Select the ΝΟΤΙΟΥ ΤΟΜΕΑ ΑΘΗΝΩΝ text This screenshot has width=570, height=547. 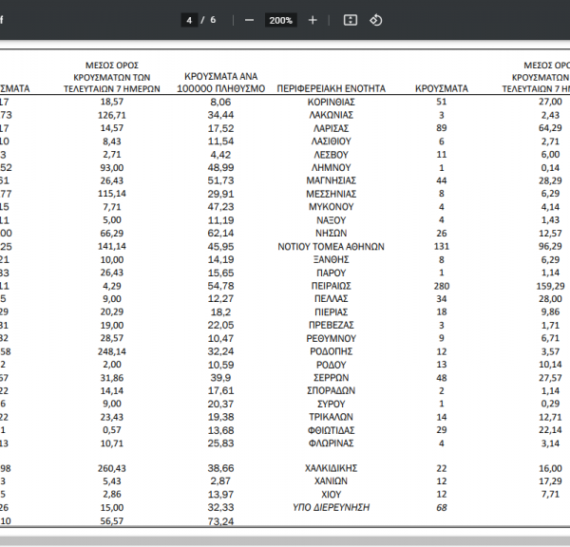[332, 246]
